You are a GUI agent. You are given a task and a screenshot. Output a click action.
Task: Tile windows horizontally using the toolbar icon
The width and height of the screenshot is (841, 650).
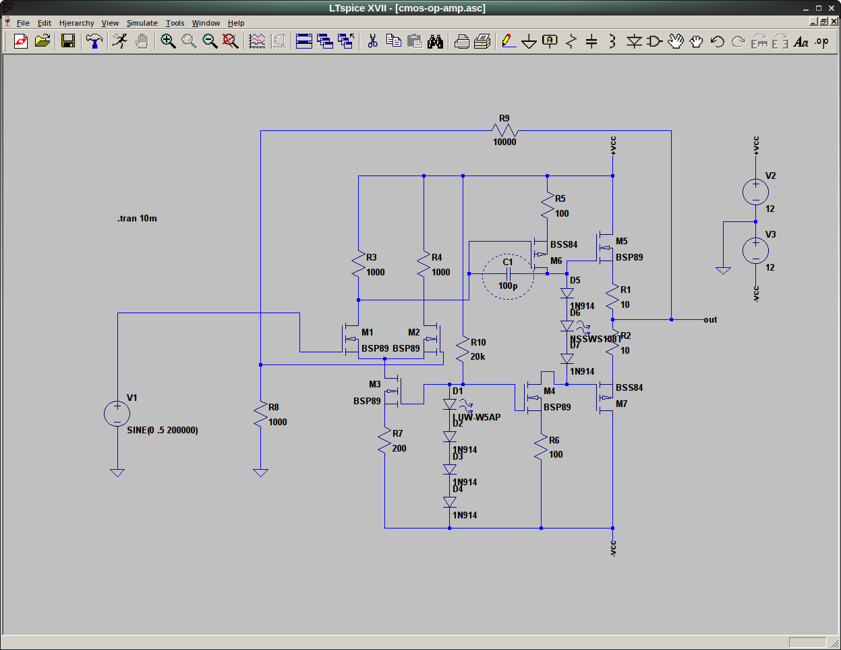(x=304, y=41)
